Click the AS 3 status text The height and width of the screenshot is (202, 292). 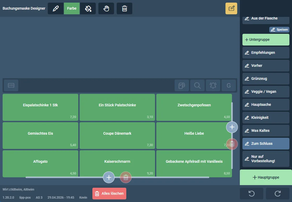pyautogui.click(x=39, y=198)
